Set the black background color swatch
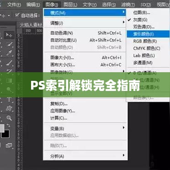The image size is (170, 170). [x=6, y=134]
